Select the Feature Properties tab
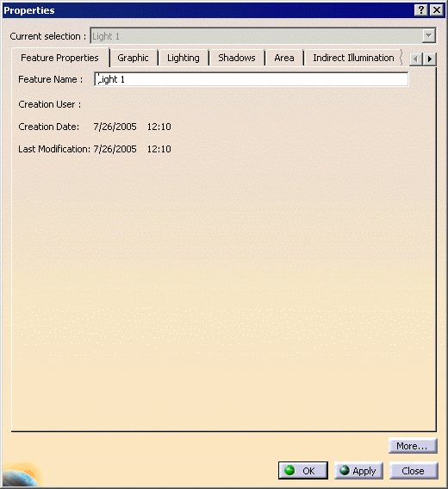This screenshot has width=448, height=489. [x=60, y=58]
